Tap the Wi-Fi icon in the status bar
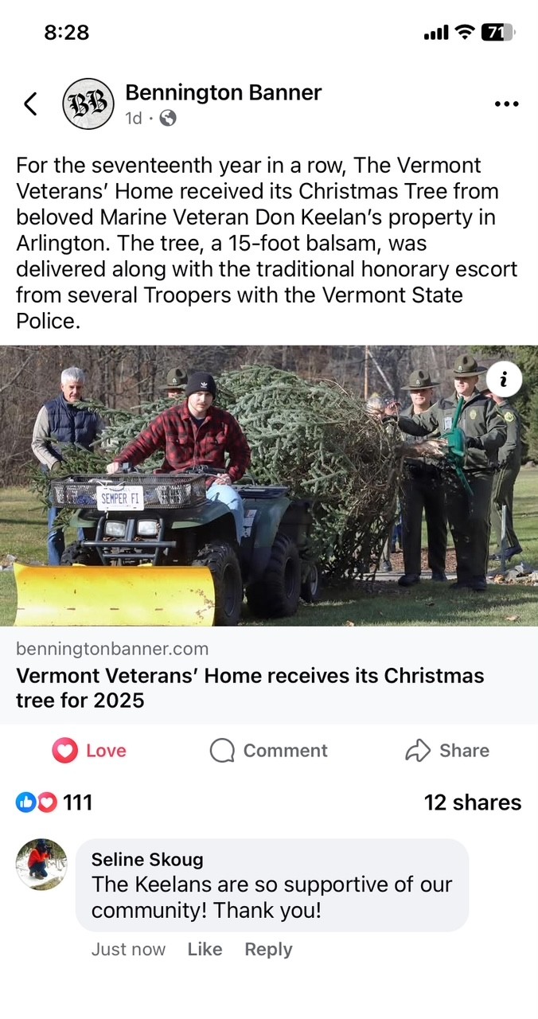This screenshot has height=1019, width=538. (464, 33)
